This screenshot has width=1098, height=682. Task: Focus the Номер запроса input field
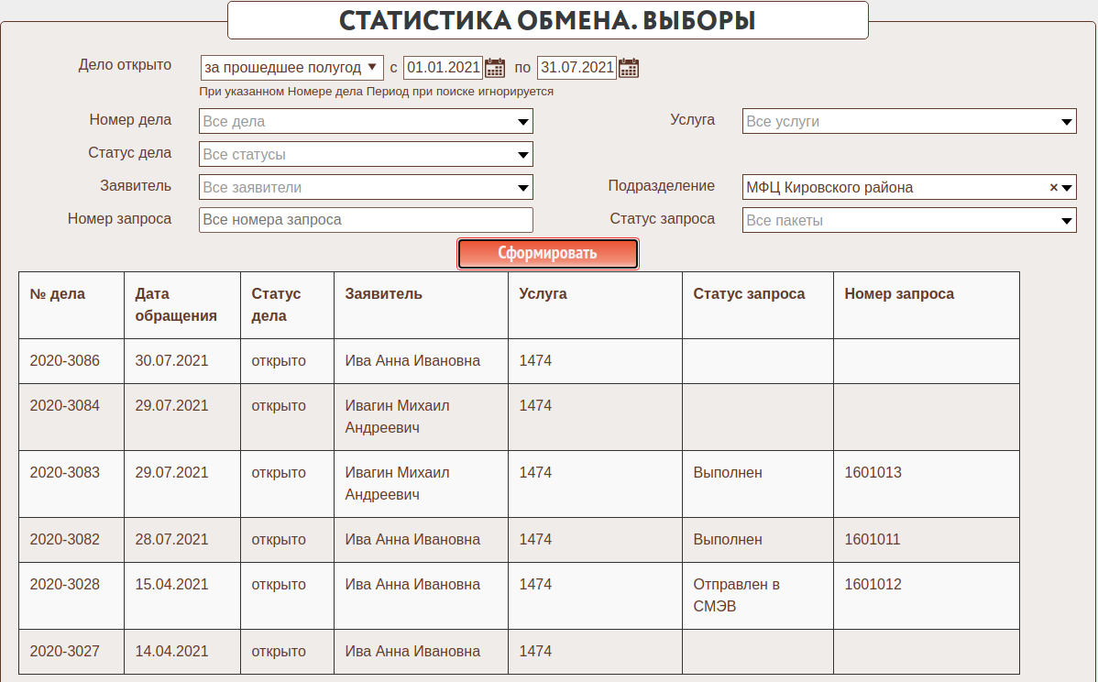pyautogui.click(x=365, y=220)
